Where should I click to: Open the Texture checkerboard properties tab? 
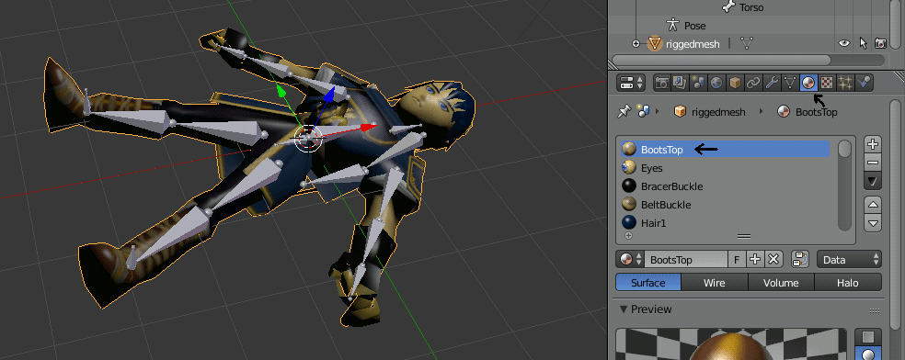click(x=827, y=83)
